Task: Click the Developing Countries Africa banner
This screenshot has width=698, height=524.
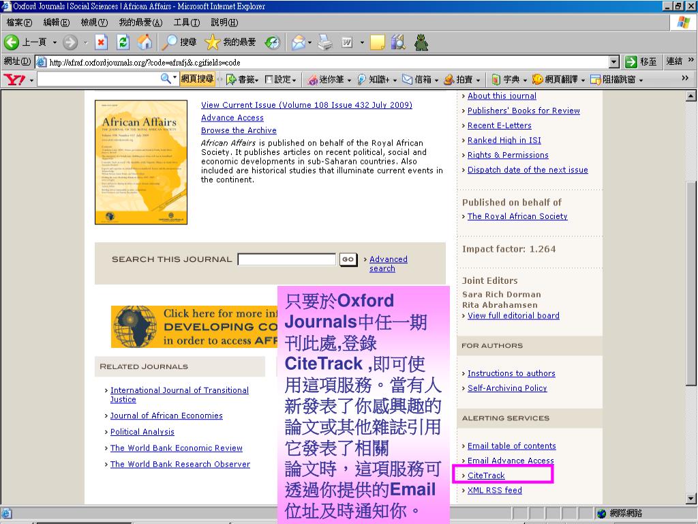Action: (194, 327)
